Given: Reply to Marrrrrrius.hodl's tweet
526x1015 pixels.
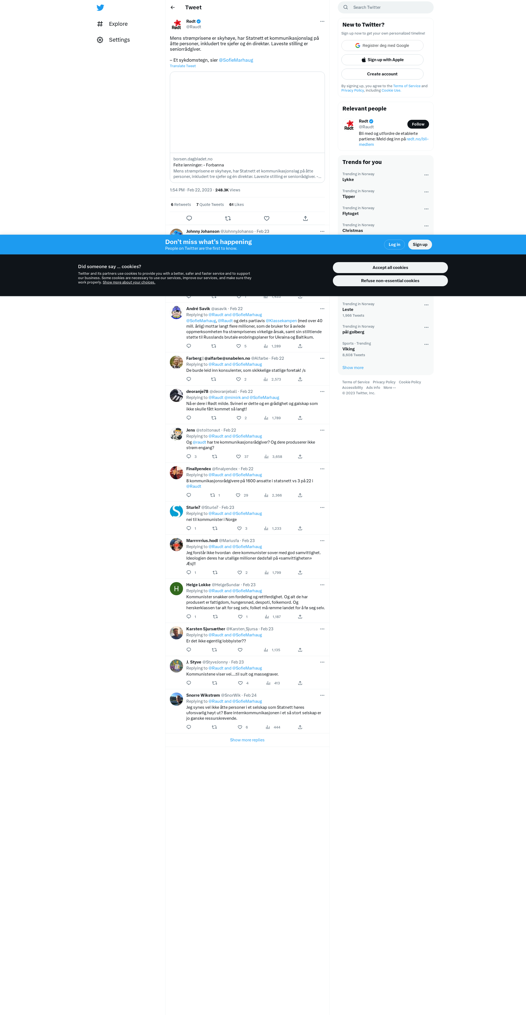Looking at the screenshot, I should [x=188, y=572].
